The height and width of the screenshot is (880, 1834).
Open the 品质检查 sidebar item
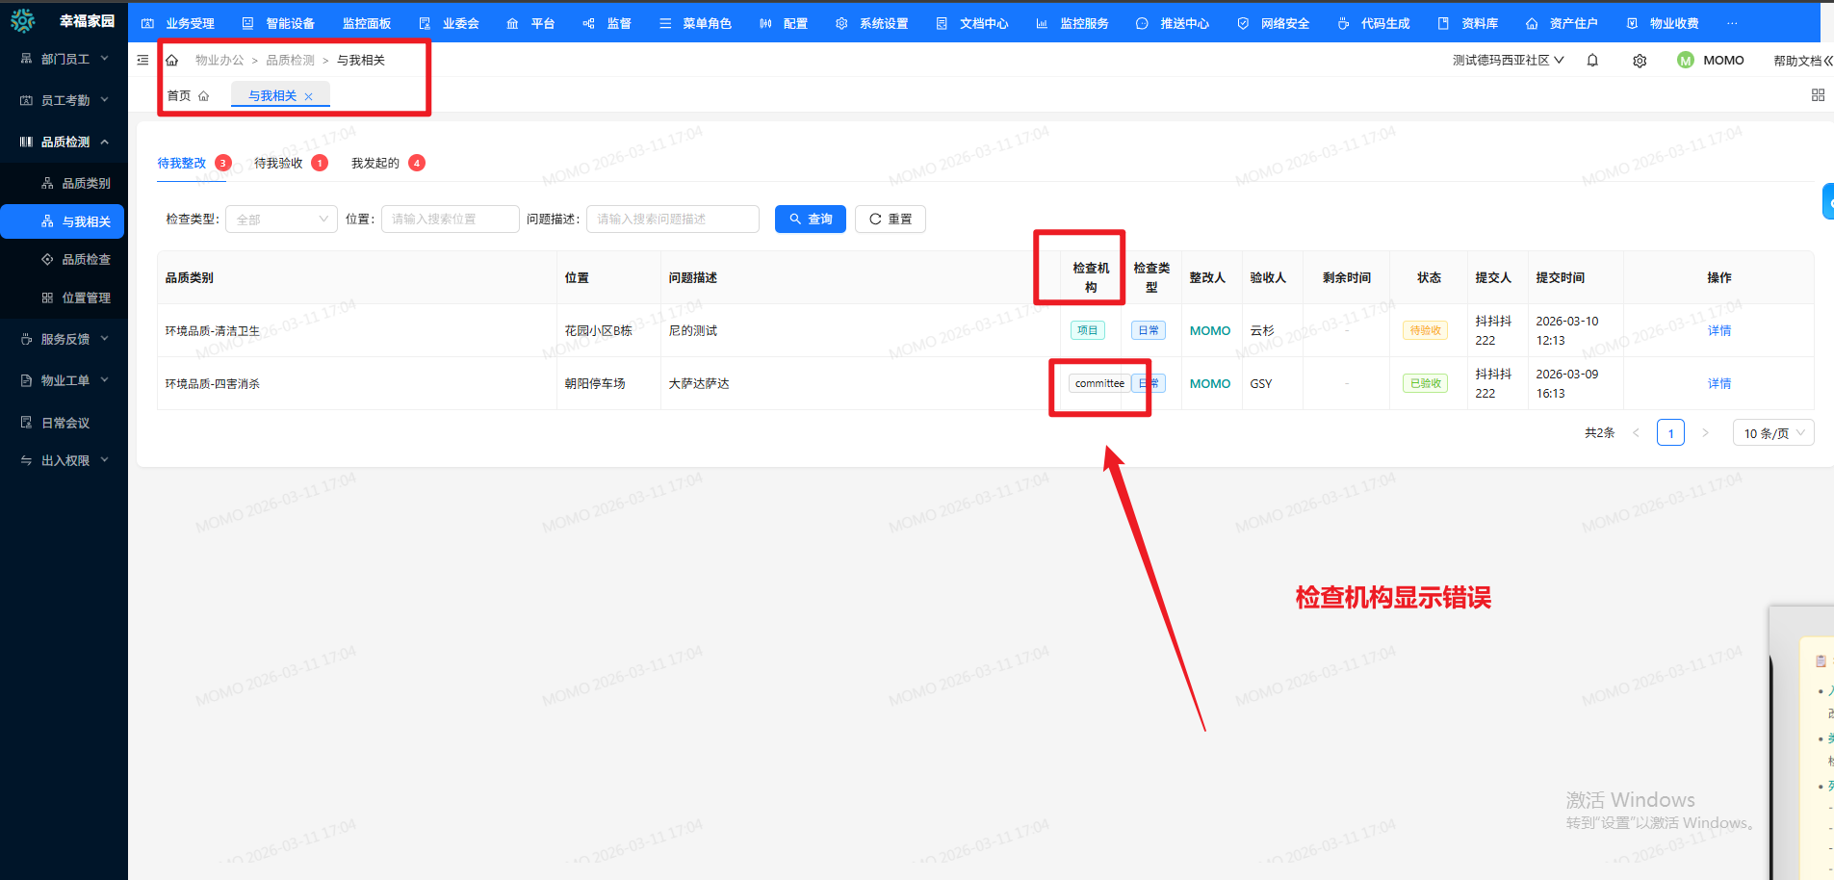pos(86,259)
